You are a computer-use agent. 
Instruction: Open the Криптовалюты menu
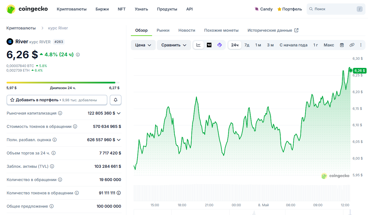(x=72, y=9)
